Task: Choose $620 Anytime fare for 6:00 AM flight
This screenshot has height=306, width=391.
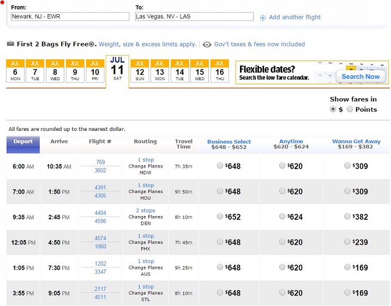Action: (x=282, y=166)
